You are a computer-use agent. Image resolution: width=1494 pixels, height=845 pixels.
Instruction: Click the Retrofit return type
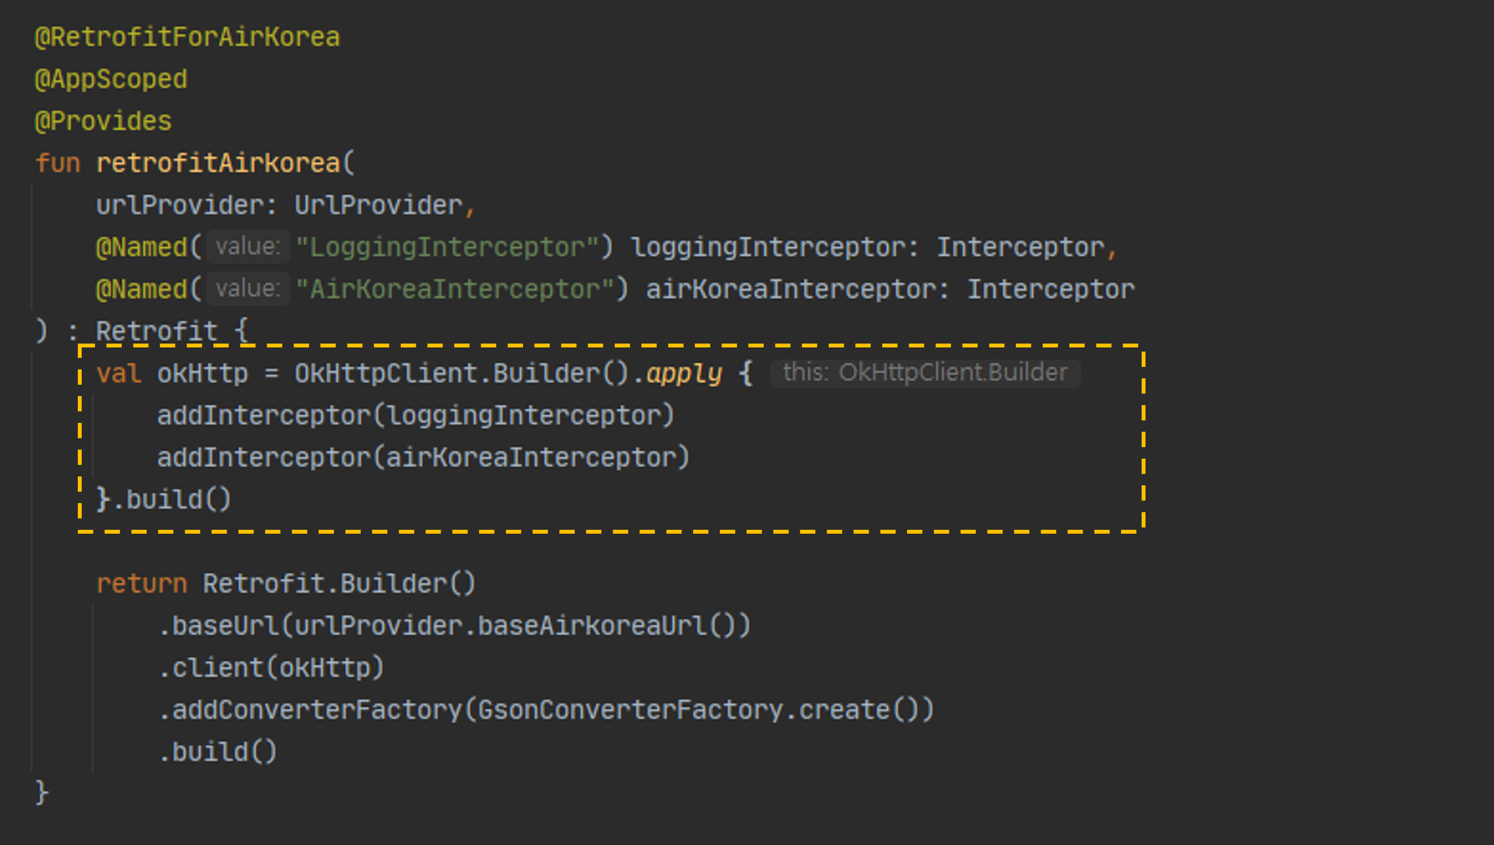(x=157, y=331)
